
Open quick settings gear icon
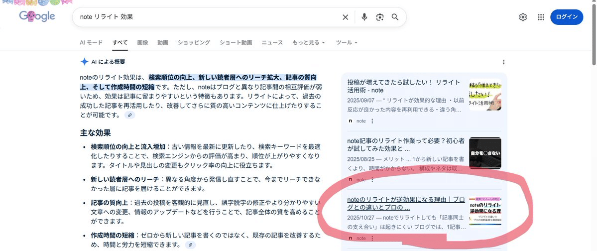click(523, 17)
